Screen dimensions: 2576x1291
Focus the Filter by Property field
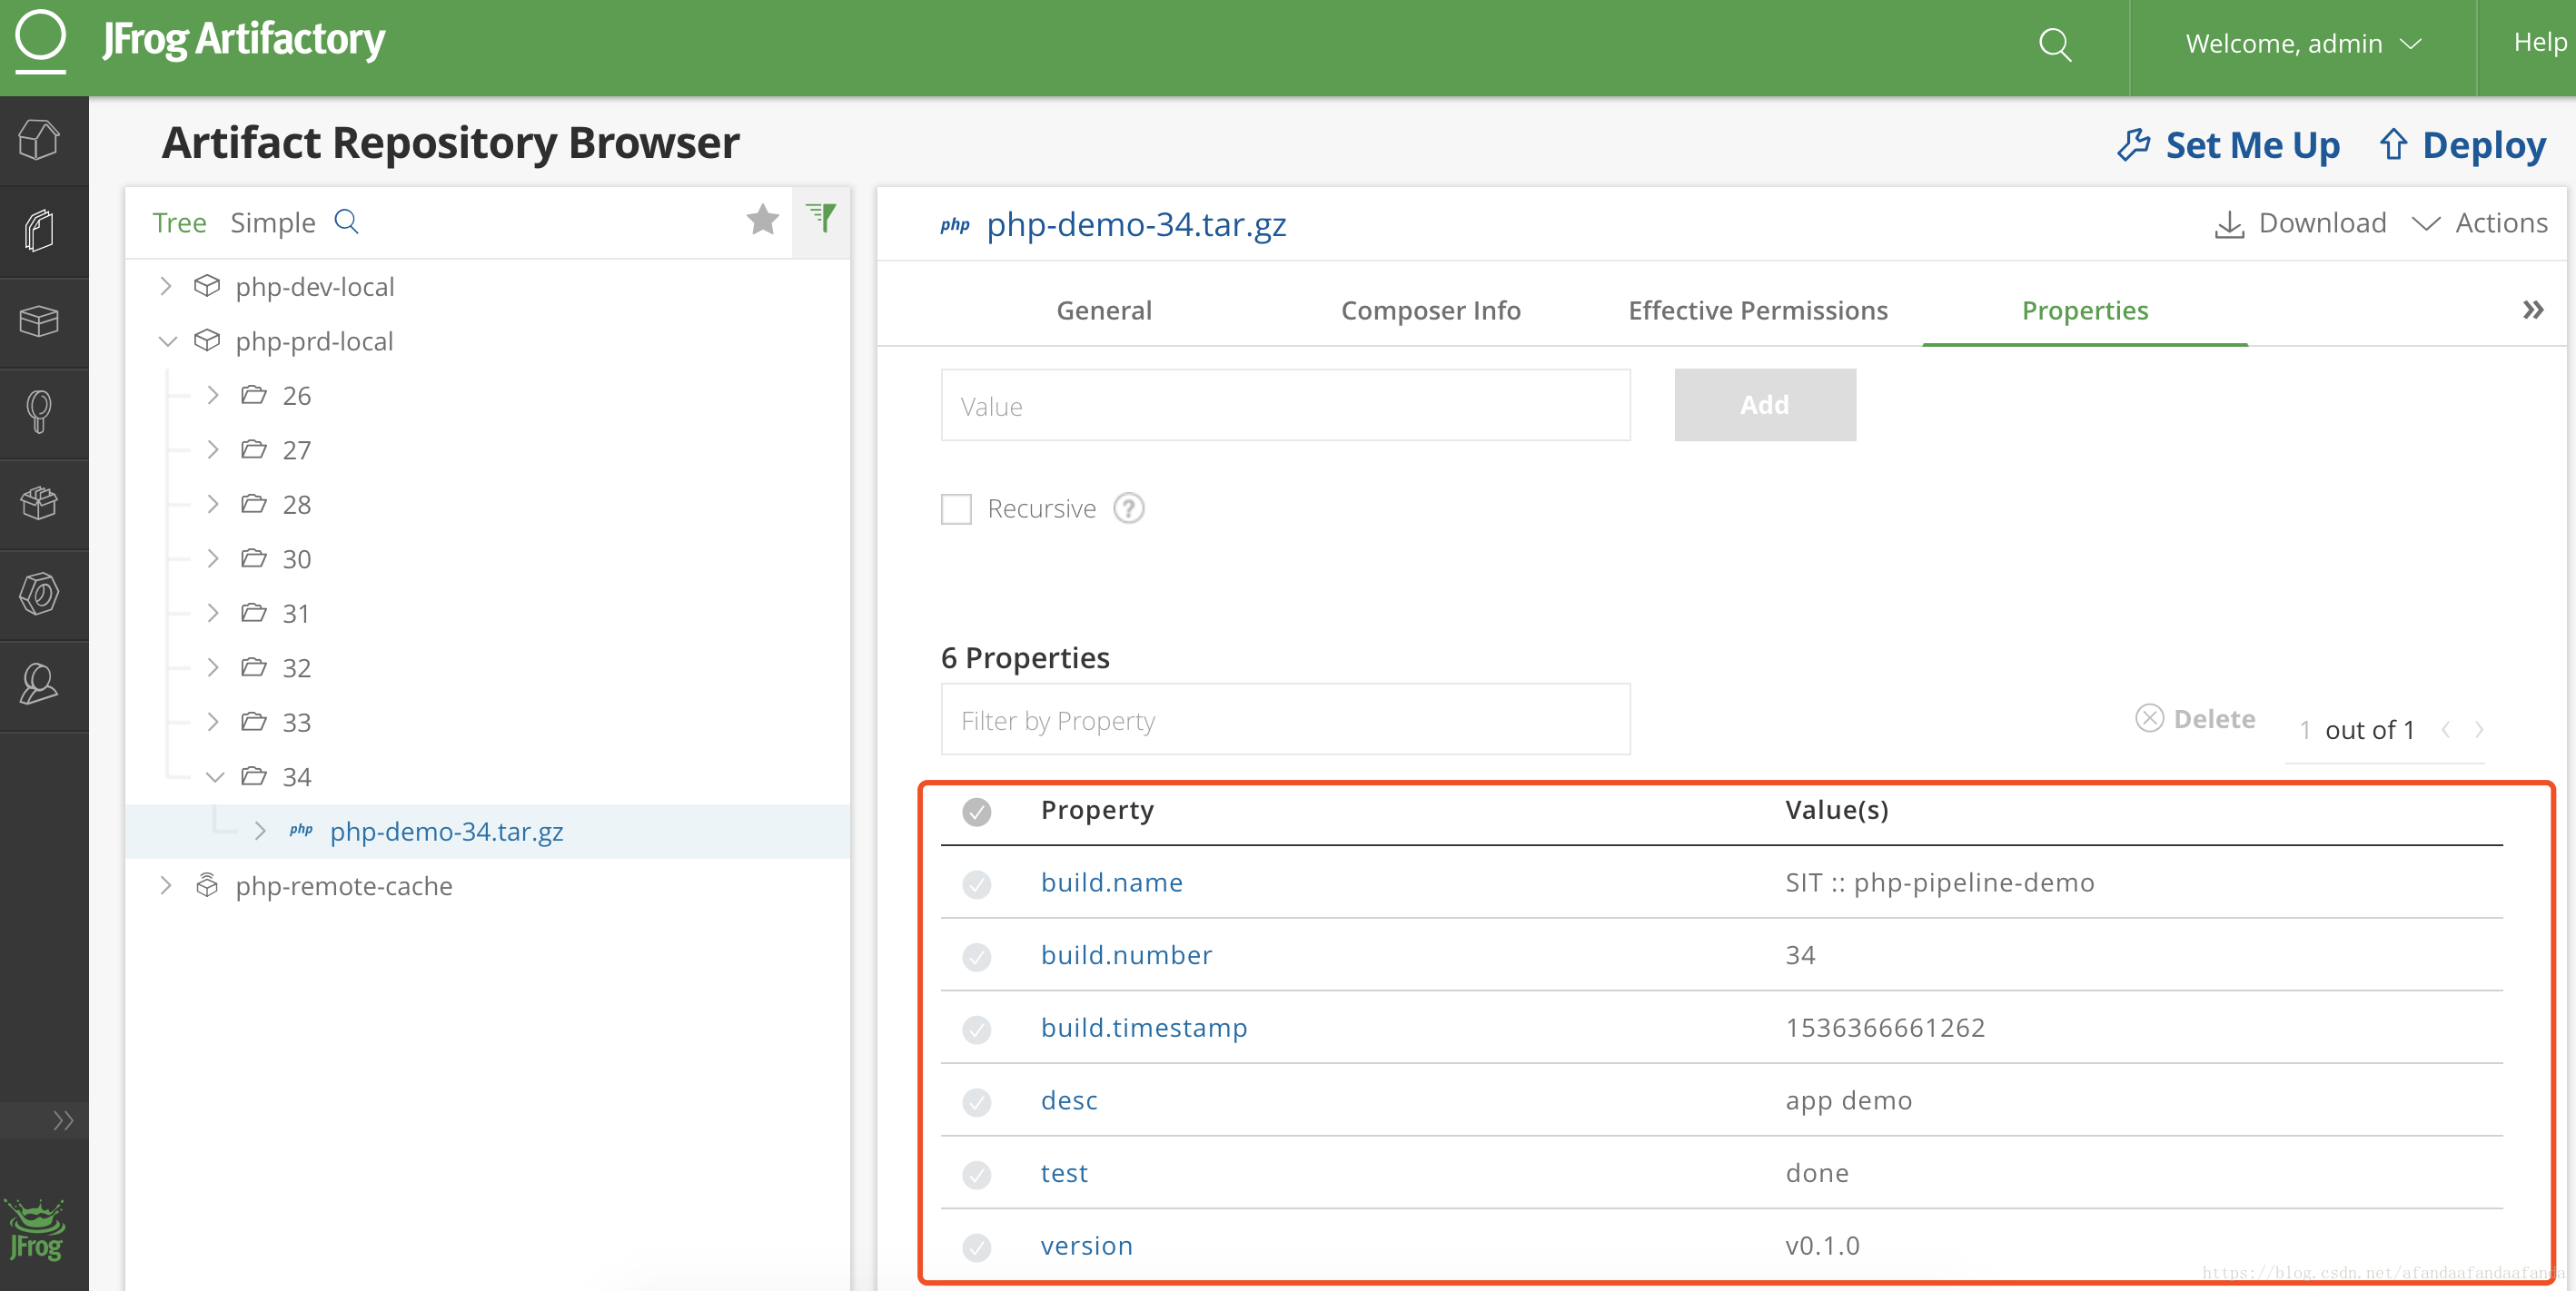(x=1285, y=719)
